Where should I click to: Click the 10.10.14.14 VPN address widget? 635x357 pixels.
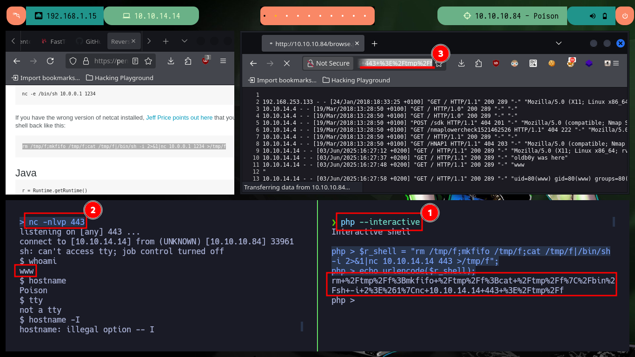click(151, 16)
